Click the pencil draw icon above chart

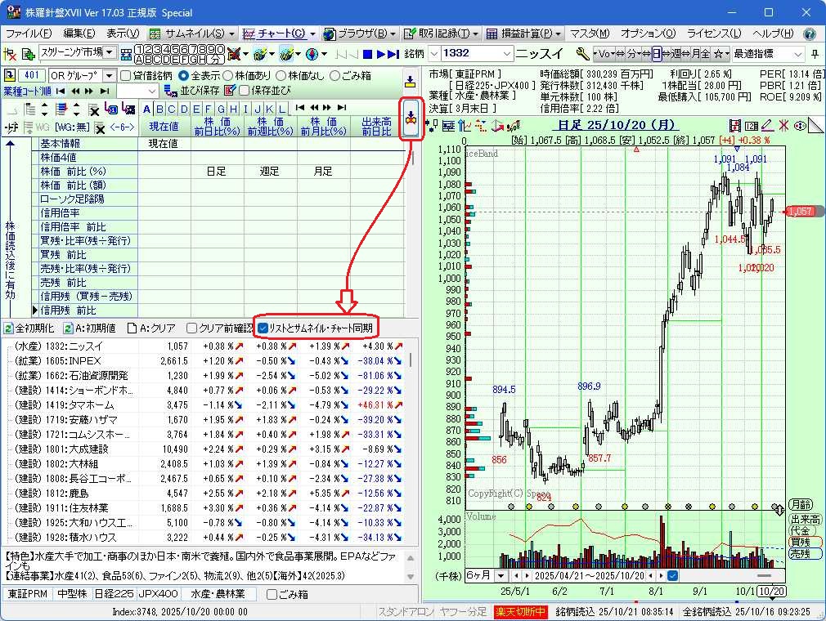766,125
